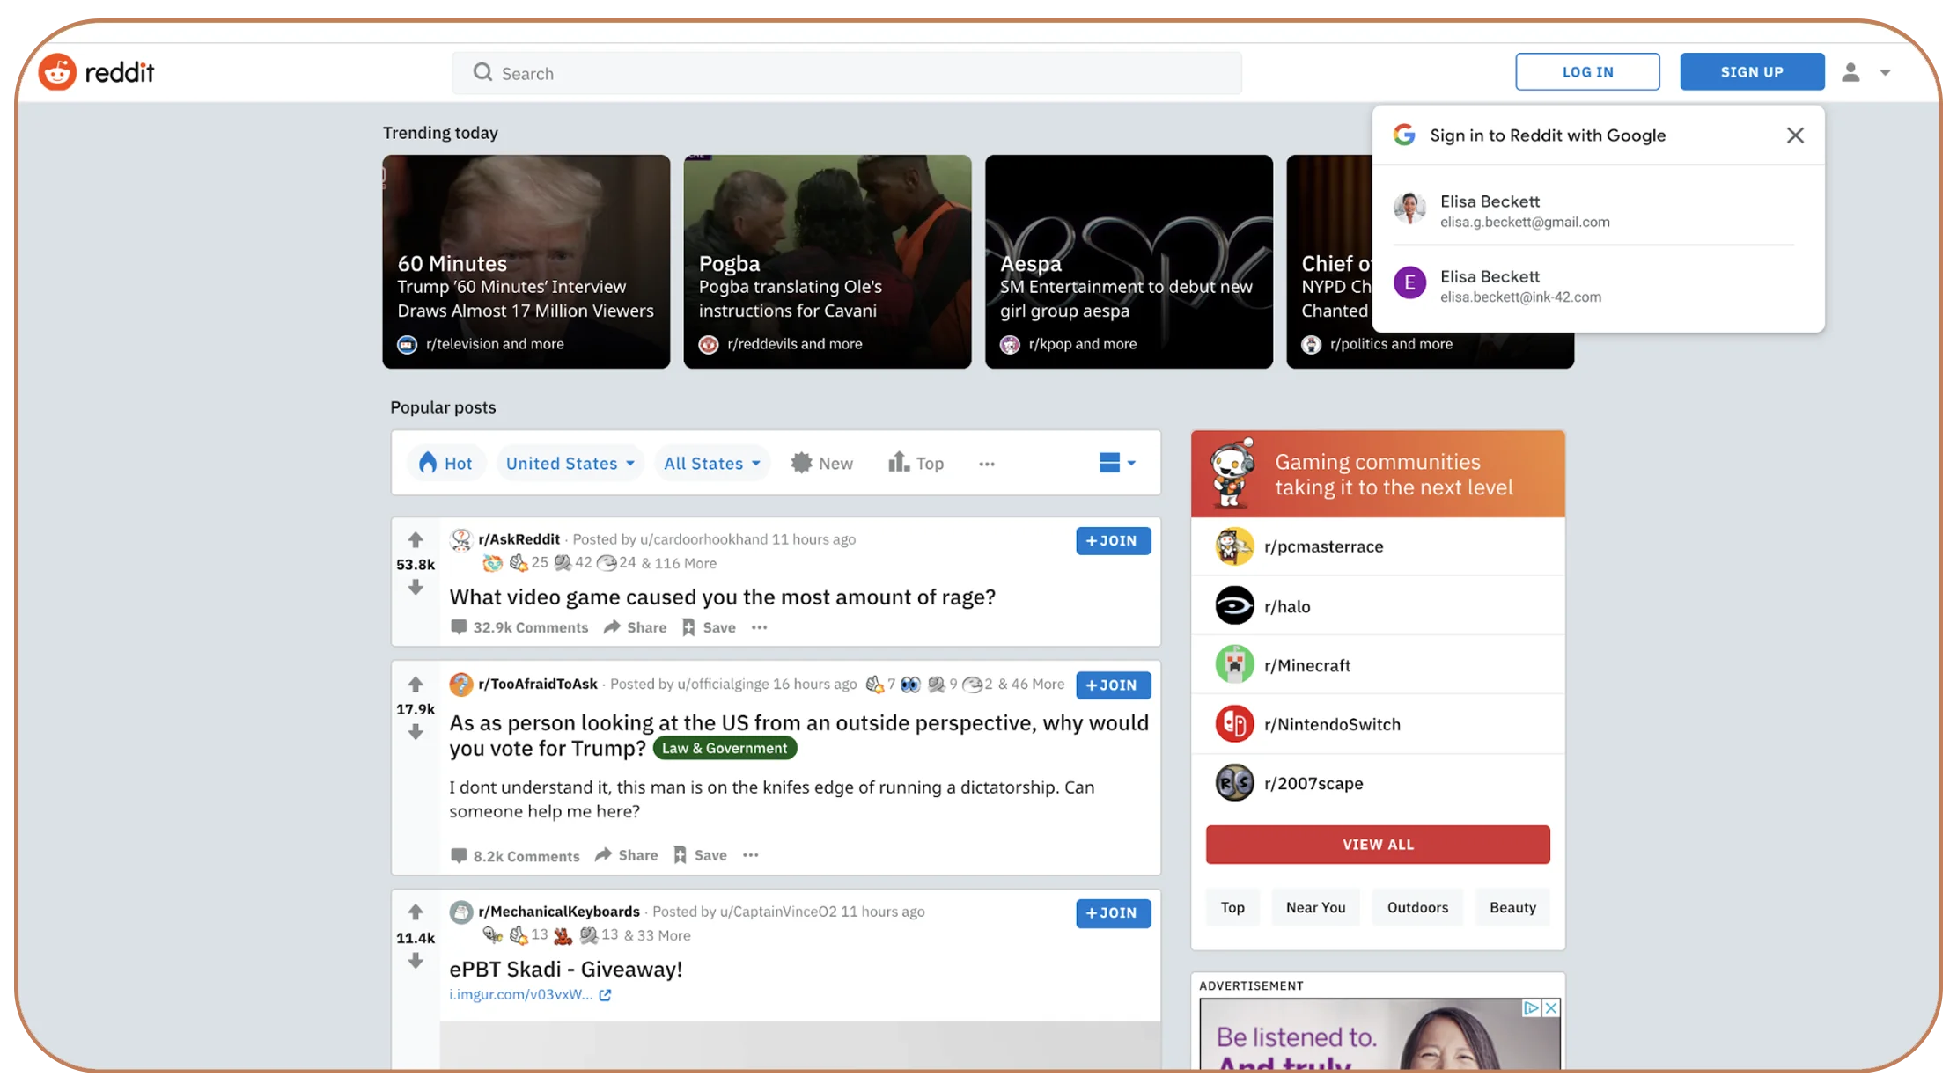The image size is (1957, 1091).
Task: Click into the Search field
Action: click(847, 73)
